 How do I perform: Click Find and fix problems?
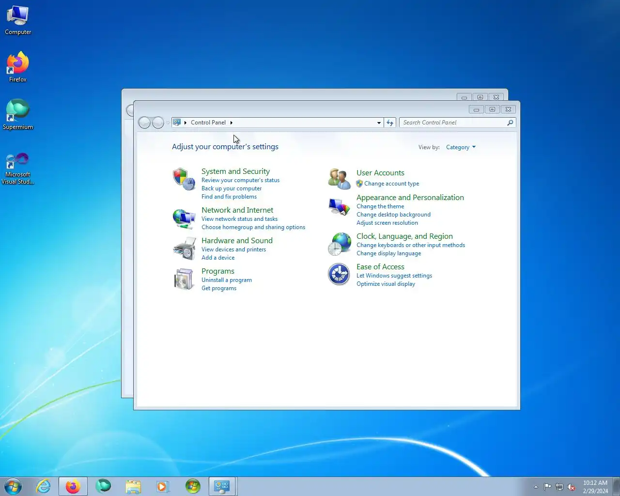(229, 197)
